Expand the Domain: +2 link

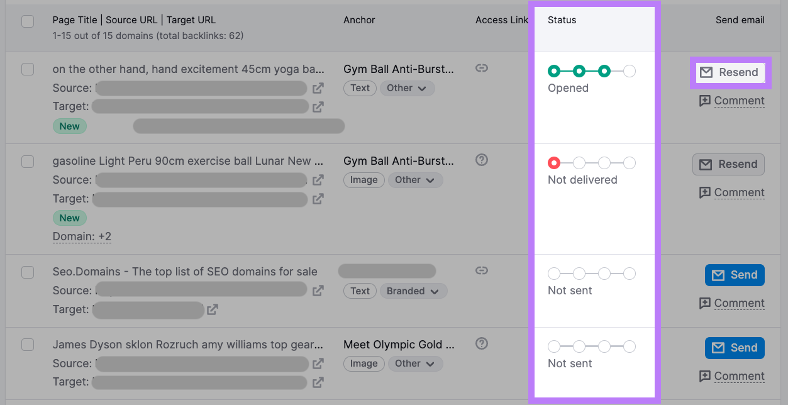tap(82, 236)
